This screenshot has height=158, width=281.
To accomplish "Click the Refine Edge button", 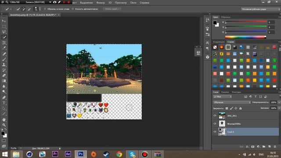I will [112, 9].
